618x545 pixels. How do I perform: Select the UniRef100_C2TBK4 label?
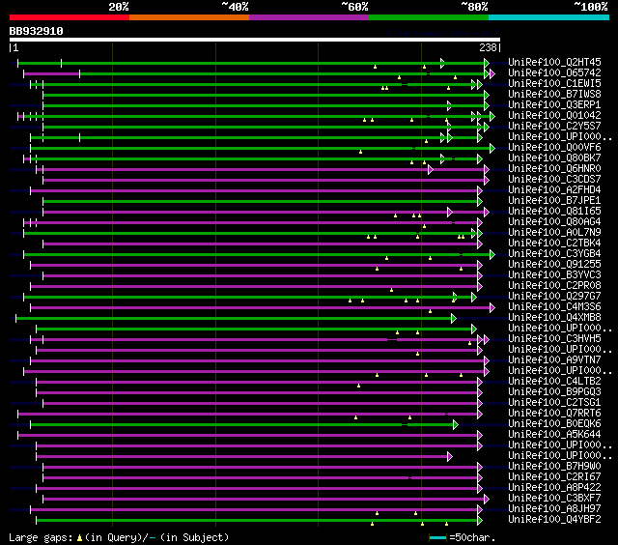pyautogui.click(x=554, y=244)
